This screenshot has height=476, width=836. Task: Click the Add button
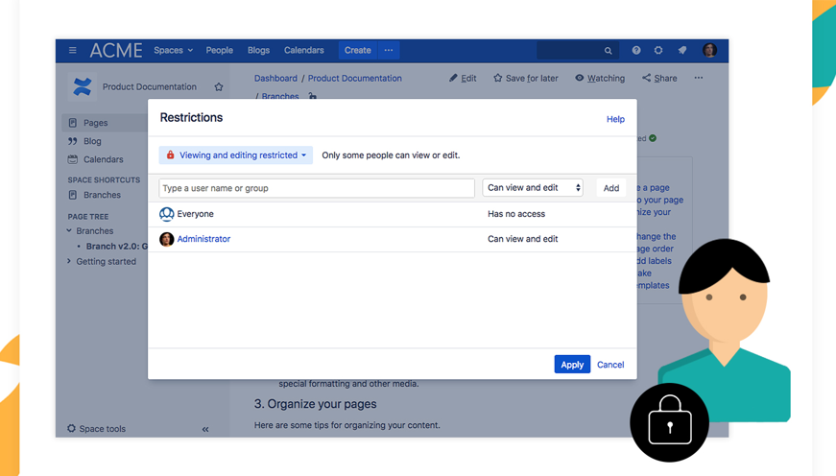[x=611, y=188]
